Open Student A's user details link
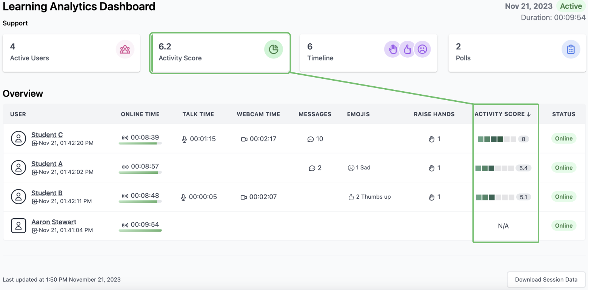Viewport: 591px width, 291px height. (47, 164)
